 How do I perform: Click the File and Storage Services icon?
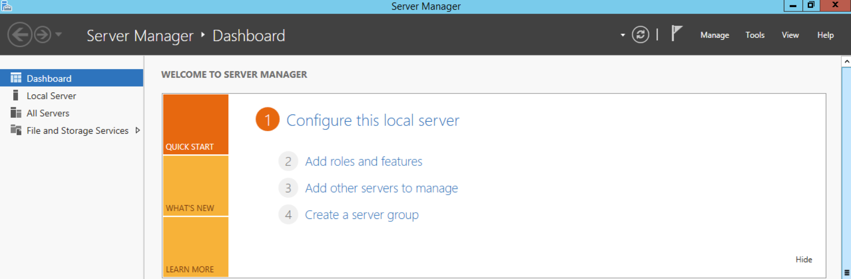pos(16,130)
